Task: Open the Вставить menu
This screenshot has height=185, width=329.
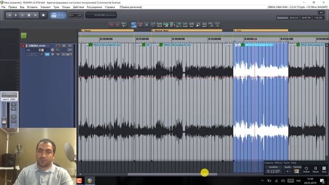Action: (x=32, y=7)
